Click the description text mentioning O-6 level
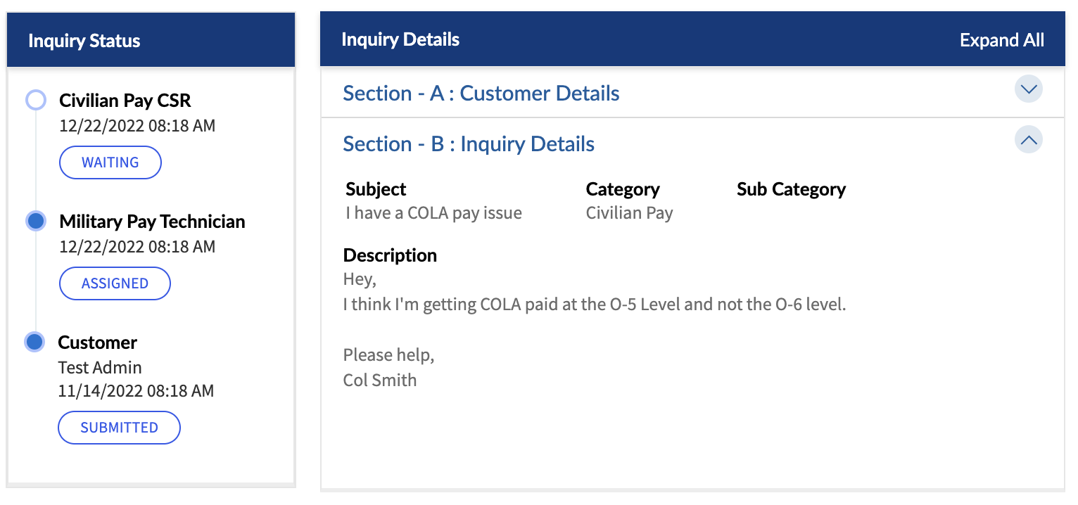 (x=594, y=305)
